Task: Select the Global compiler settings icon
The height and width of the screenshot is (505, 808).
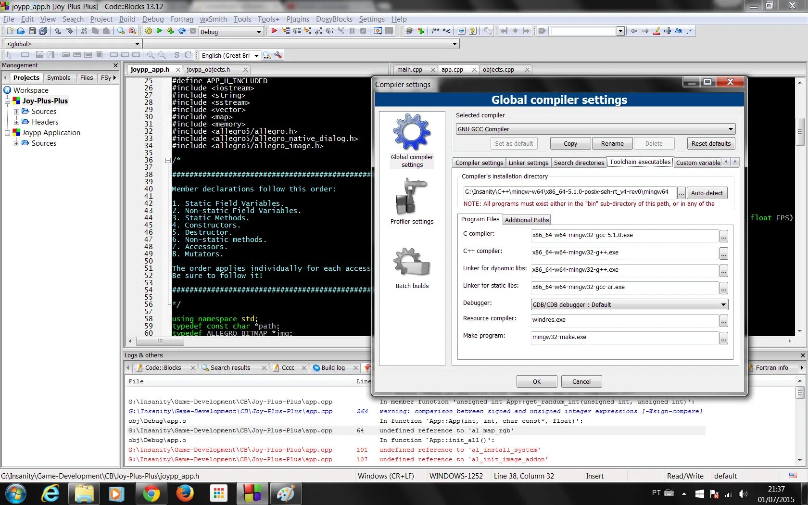Action: pos(412,140)
